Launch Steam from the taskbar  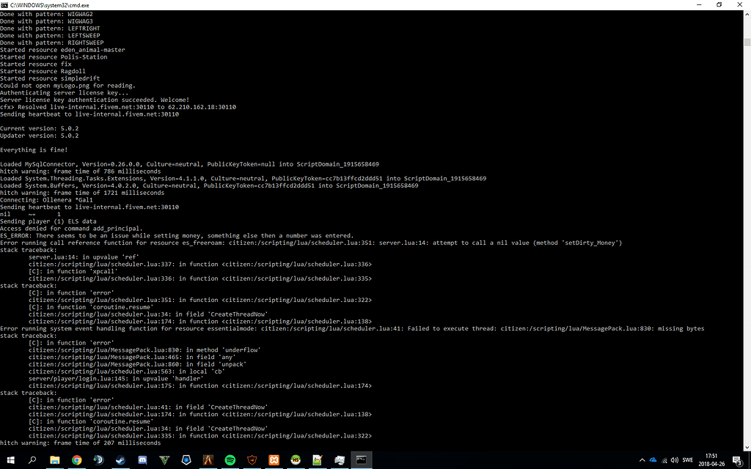click(x=120, y=460)
